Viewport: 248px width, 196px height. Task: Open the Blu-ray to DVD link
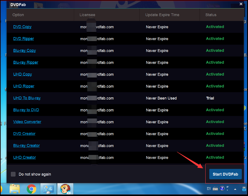pos(26,110)
